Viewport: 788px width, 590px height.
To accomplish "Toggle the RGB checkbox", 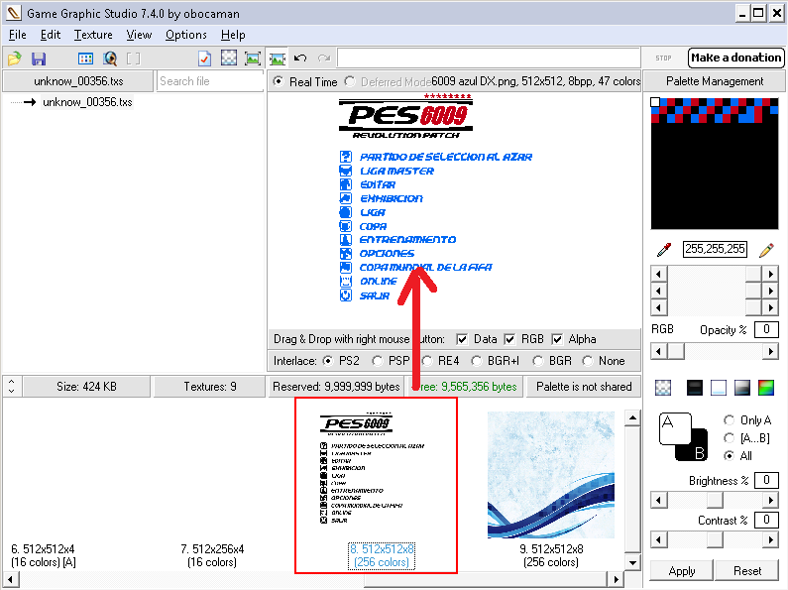I will (x=509, y=339).
